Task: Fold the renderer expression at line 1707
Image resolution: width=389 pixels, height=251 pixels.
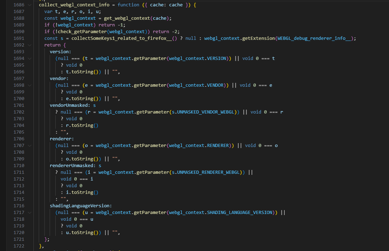Action: (x=30, y=146)
